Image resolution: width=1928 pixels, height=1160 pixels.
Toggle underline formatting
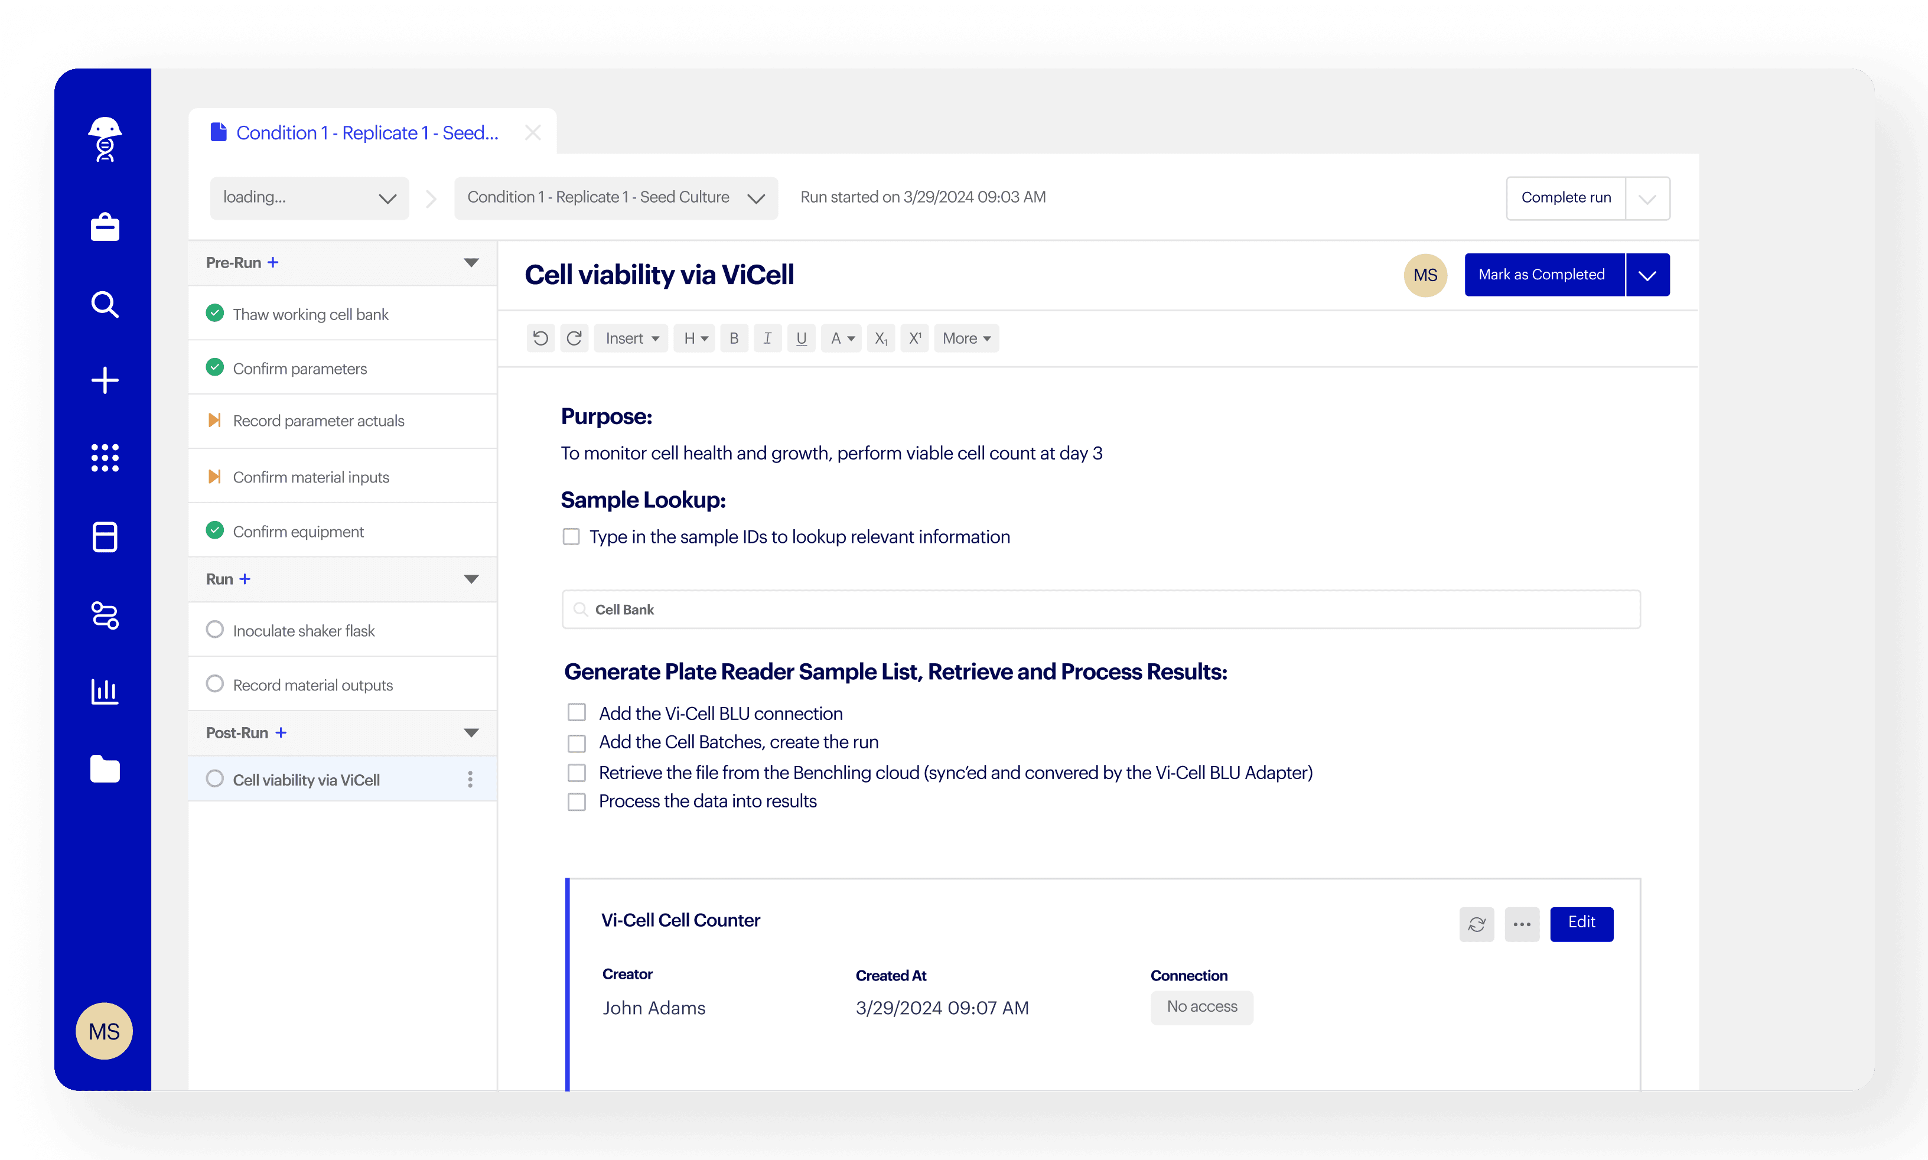click(x=801, y=338)
